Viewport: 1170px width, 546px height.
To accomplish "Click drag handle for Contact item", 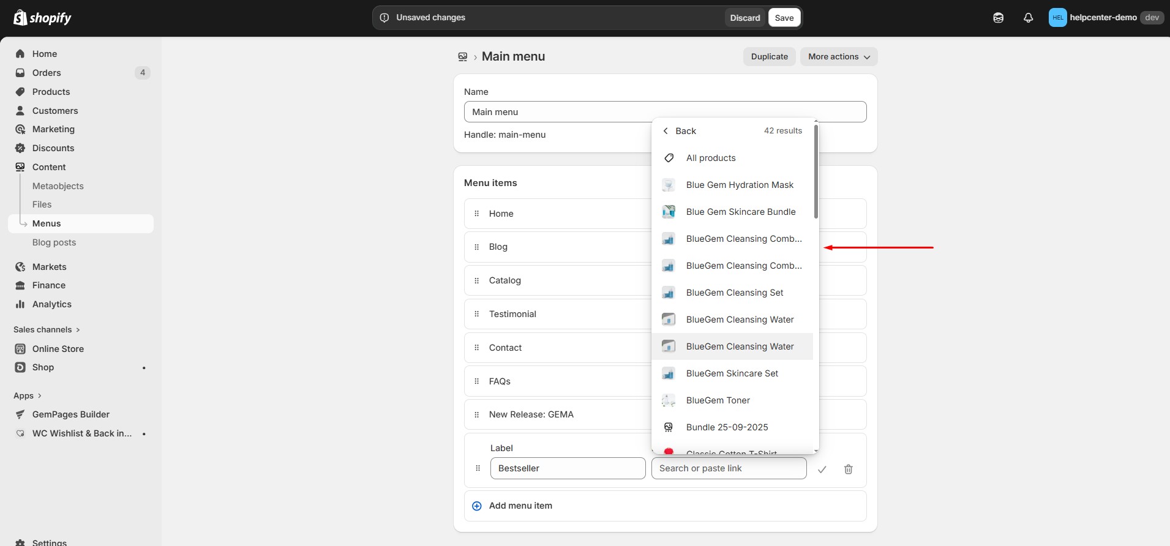I will (x=477, y=348).
